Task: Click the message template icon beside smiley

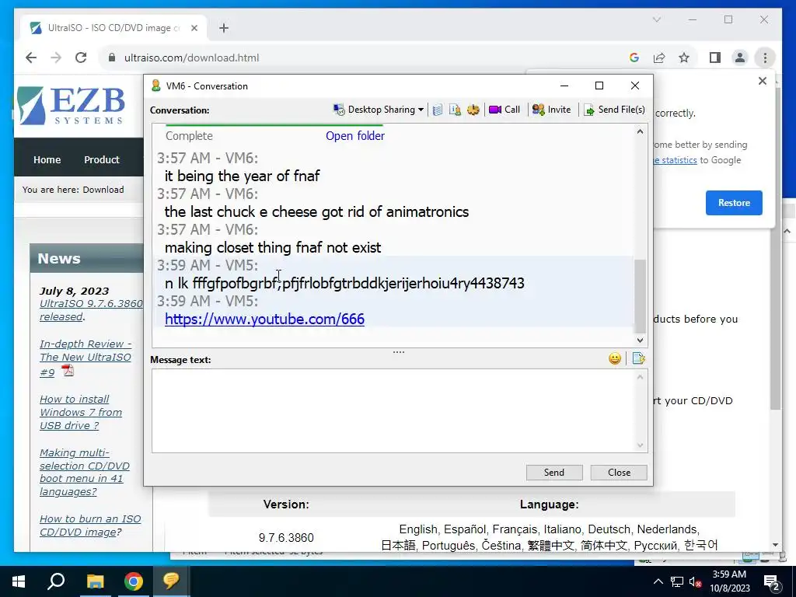Action: coord(639,359)
